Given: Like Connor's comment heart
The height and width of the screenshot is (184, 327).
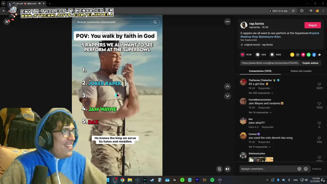Looking at the screenshot, I should (319, 138).
